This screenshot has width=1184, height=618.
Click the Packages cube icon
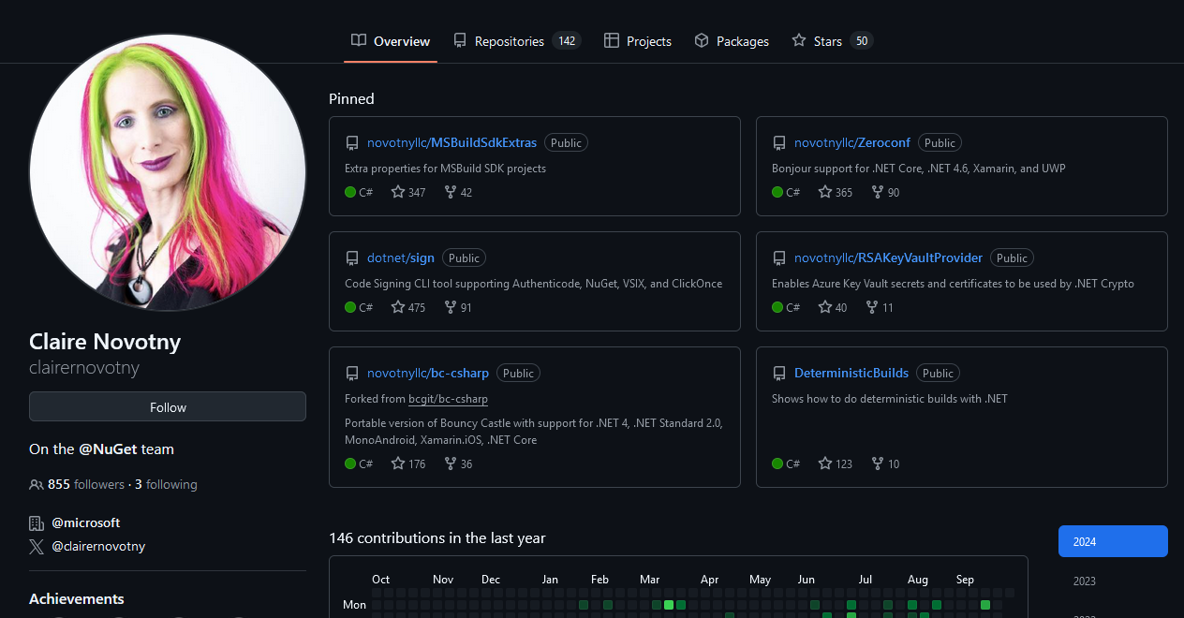pos(702,40)
